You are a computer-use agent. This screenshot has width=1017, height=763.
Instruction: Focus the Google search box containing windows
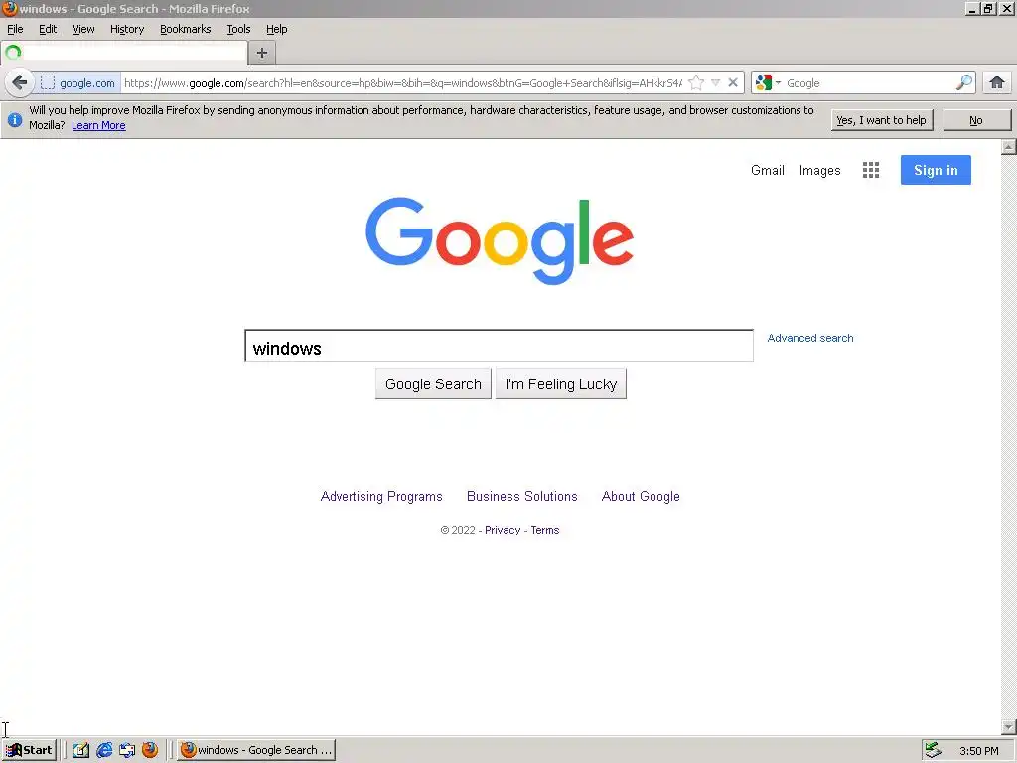pos(499,346)
